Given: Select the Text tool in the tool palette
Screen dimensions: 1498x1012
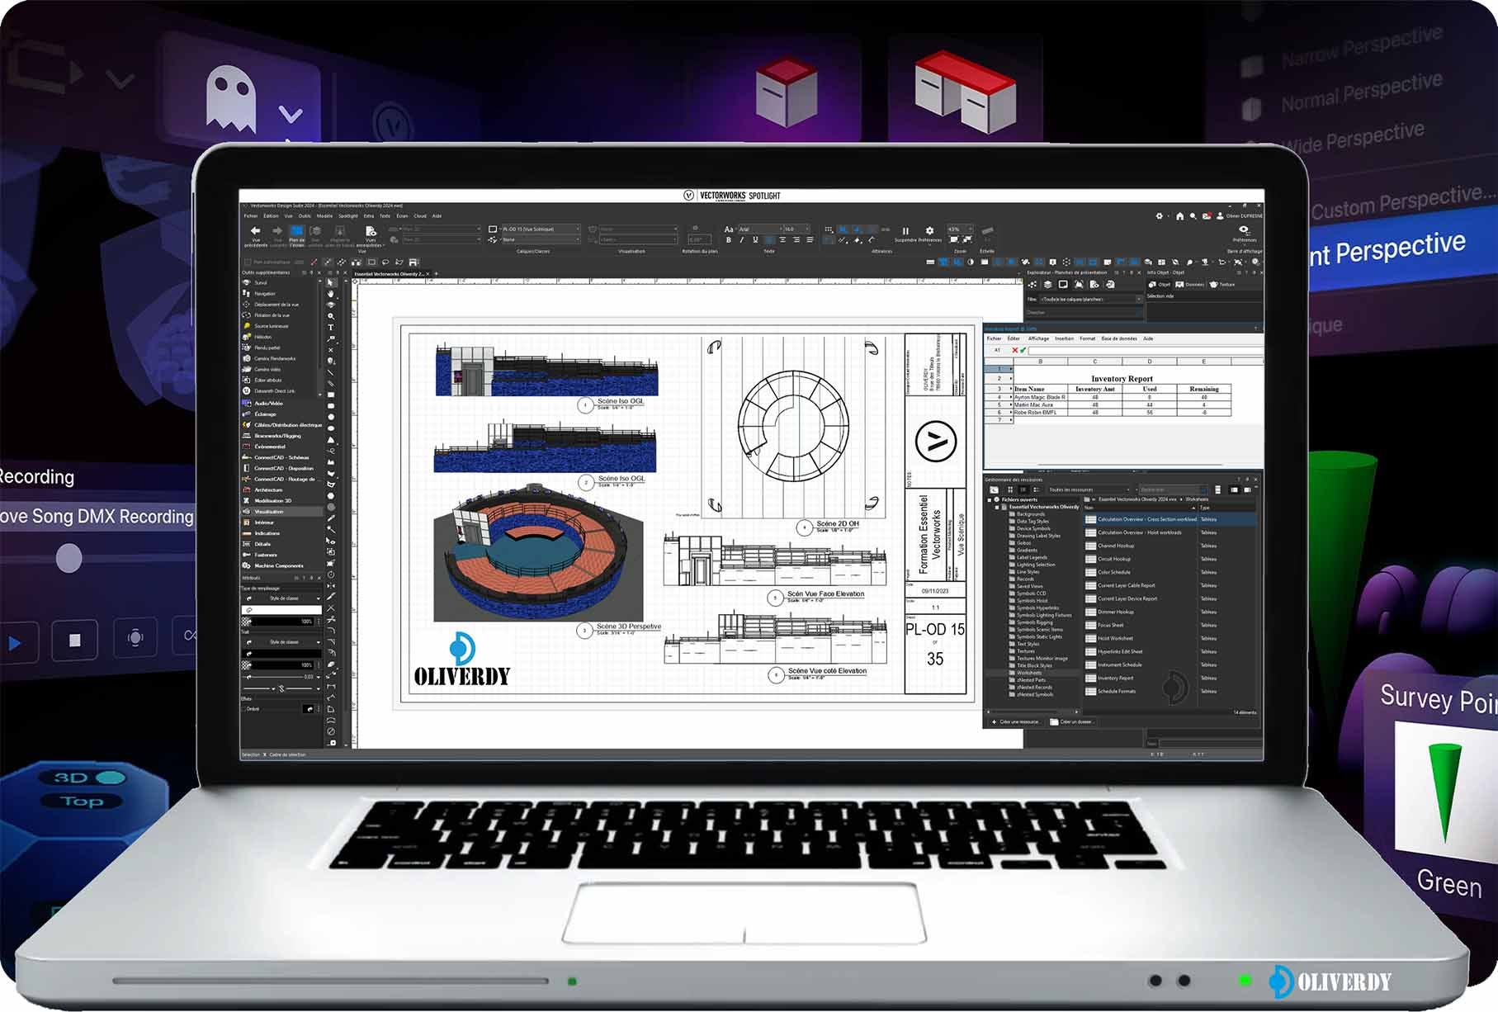Looking at the screenshot, I should [x=332, y=327].
